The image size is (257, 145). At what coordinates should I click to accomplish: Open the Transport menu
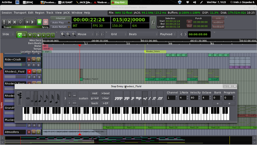click(x=20, y=13)
